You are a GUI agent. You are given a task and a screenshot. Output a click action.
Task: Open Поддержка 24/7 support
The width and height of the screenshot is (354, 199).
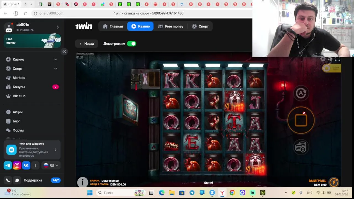(x=41, y=180)
